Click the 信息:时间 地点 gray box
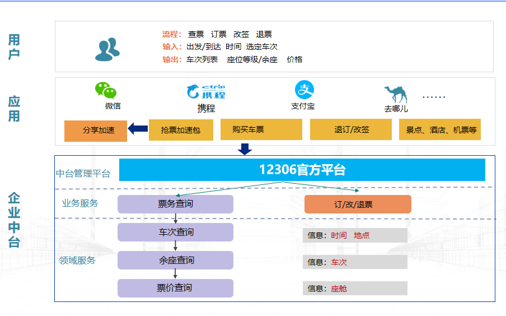The image size is (506, 316). [x=355, y=235]
